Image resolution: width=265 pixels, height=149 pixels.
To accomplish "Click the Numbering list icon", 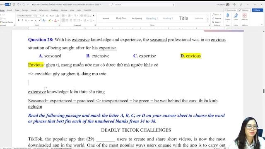I will coord(69,16).
